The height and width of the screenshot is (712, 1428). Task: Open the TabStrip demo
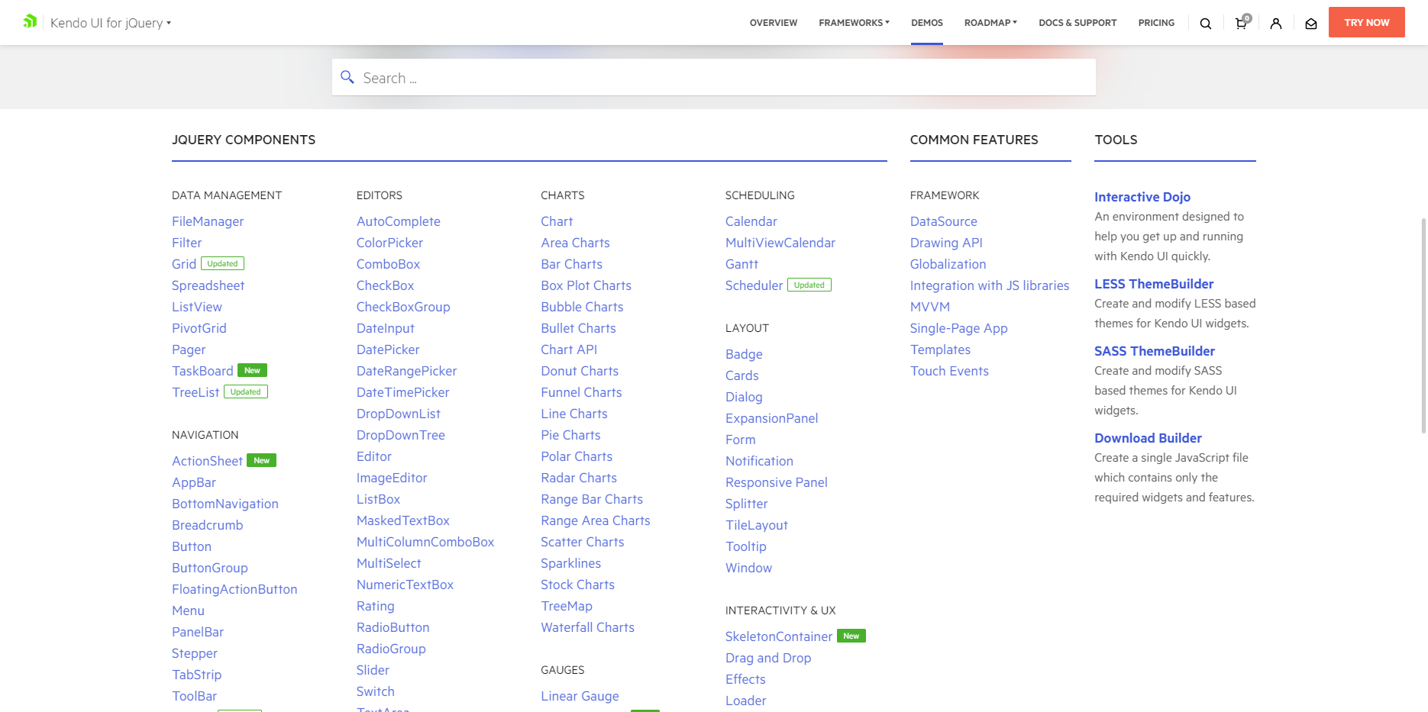click(x=196, y=675)
